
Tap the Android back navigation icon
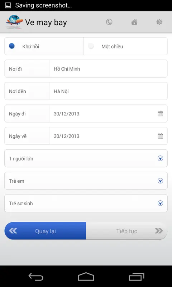(x=36, y=276)
